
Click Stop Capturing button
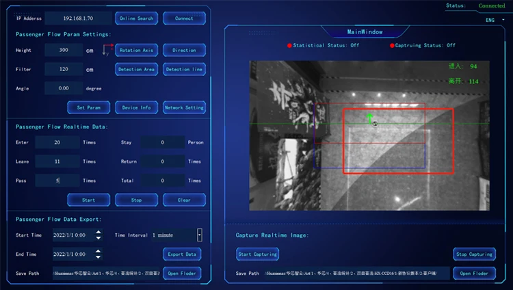pos(475,254)
